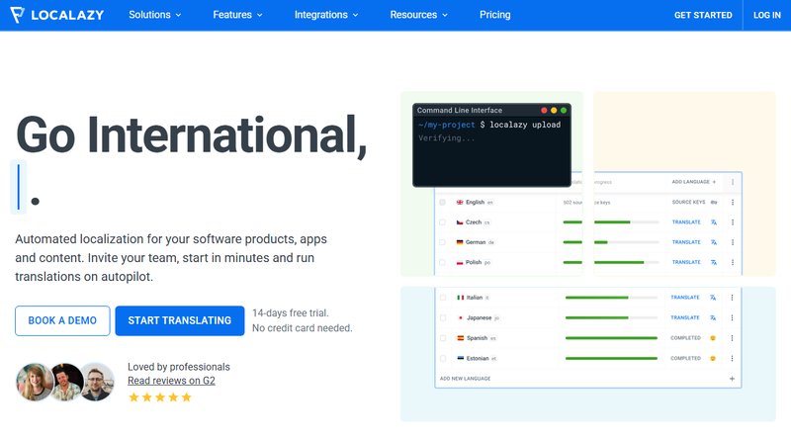Click the plus icon beside Add New Language
This screenshot has width=791, height=441.
point(732,379)
